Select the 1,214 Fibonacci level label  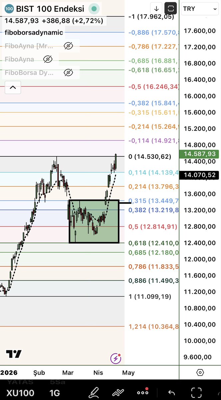point(154,327)
